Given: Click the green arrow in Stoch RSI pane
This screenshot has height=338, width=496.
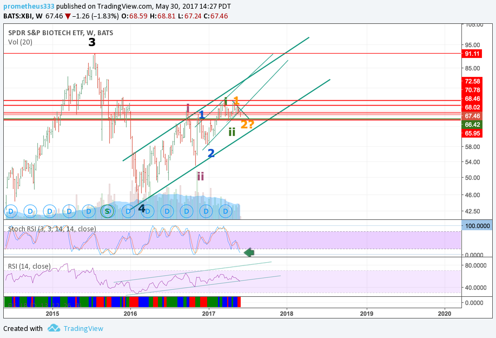Looking at the screenshot, I should (249, 252).
